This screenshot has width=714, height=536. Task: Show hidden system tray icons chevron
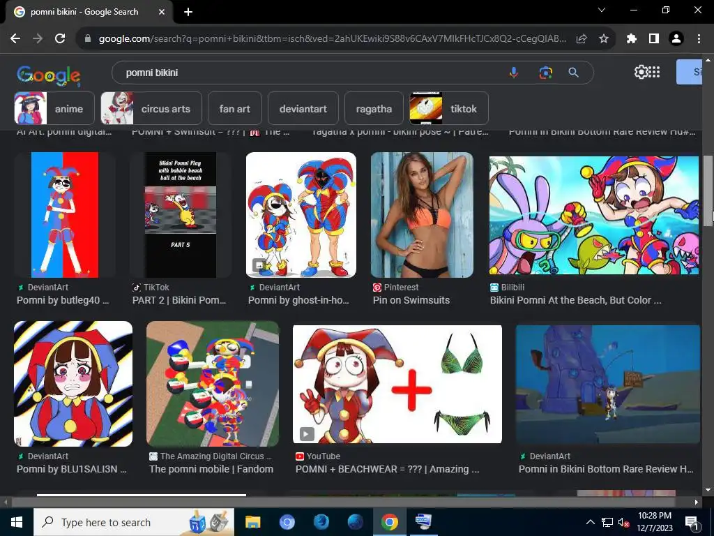(x=590, y=522)
